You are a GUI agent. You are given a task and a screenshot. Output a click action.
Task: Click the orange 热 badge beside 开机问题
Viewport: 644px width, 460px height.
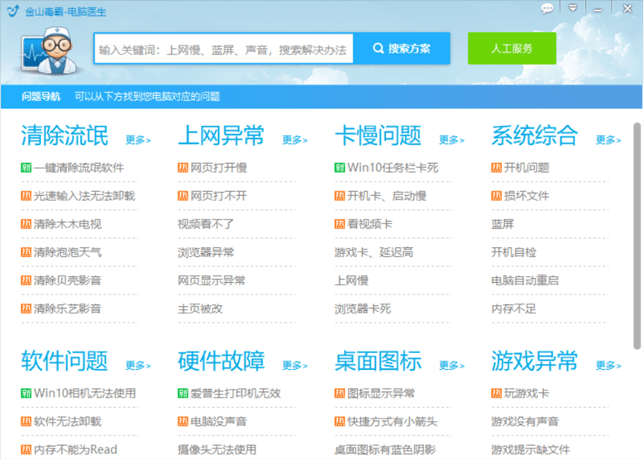[x=497, y=167]
